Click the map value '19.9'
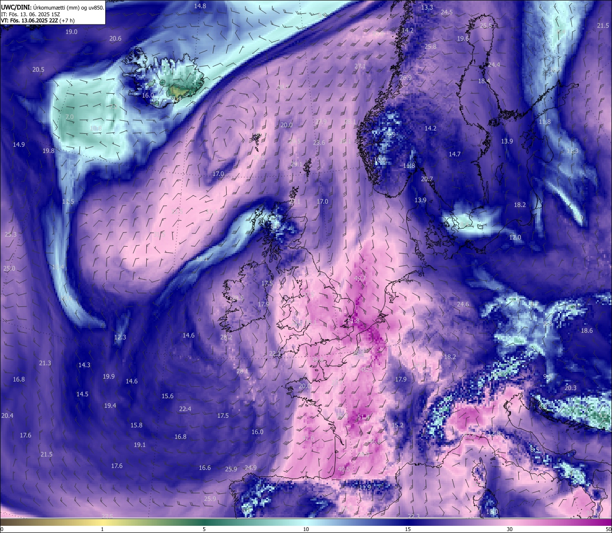 coord(109,376)
